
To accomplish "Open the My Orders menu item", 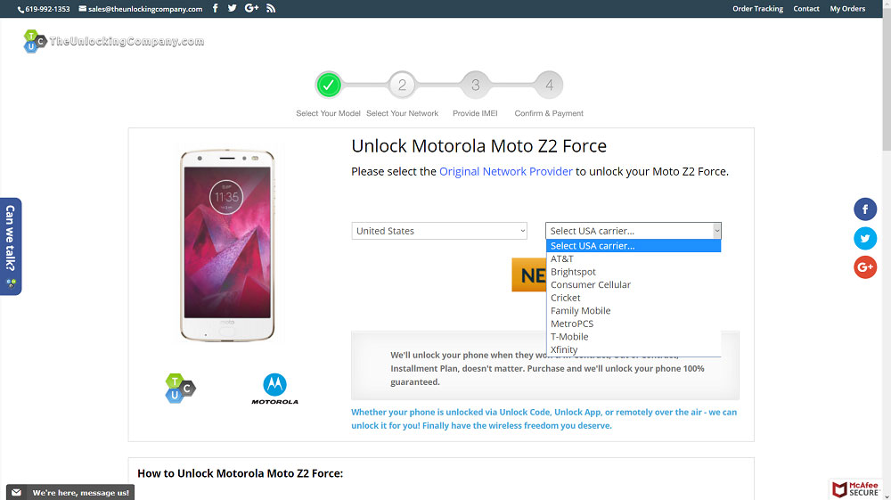I will tap(847, 9).
